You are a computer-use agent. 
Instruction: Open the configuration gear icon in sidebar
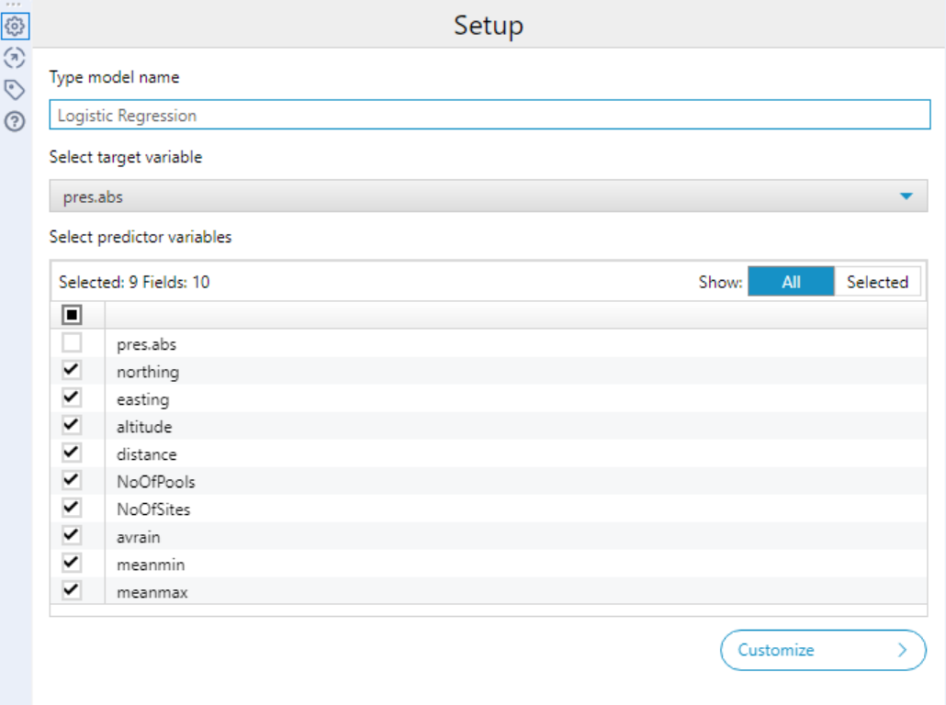pos(14,27)
